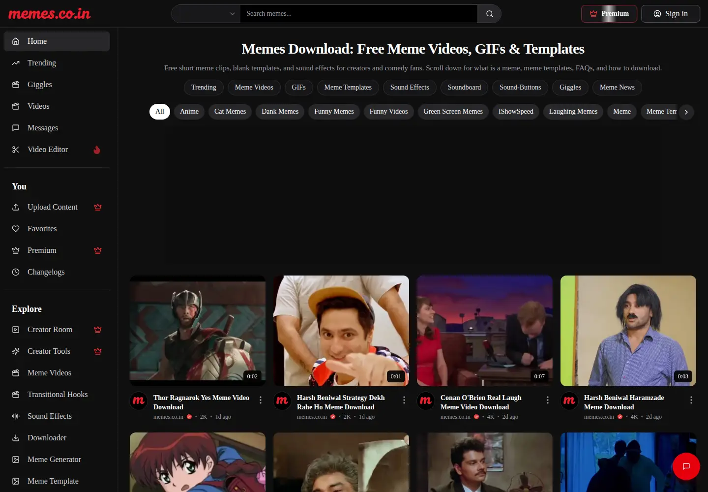Open Harsh Beniwal Haramzade video thumbnail
Image resolution: width=708 pixels, height=492 pixels.
[x=628, y=331]
